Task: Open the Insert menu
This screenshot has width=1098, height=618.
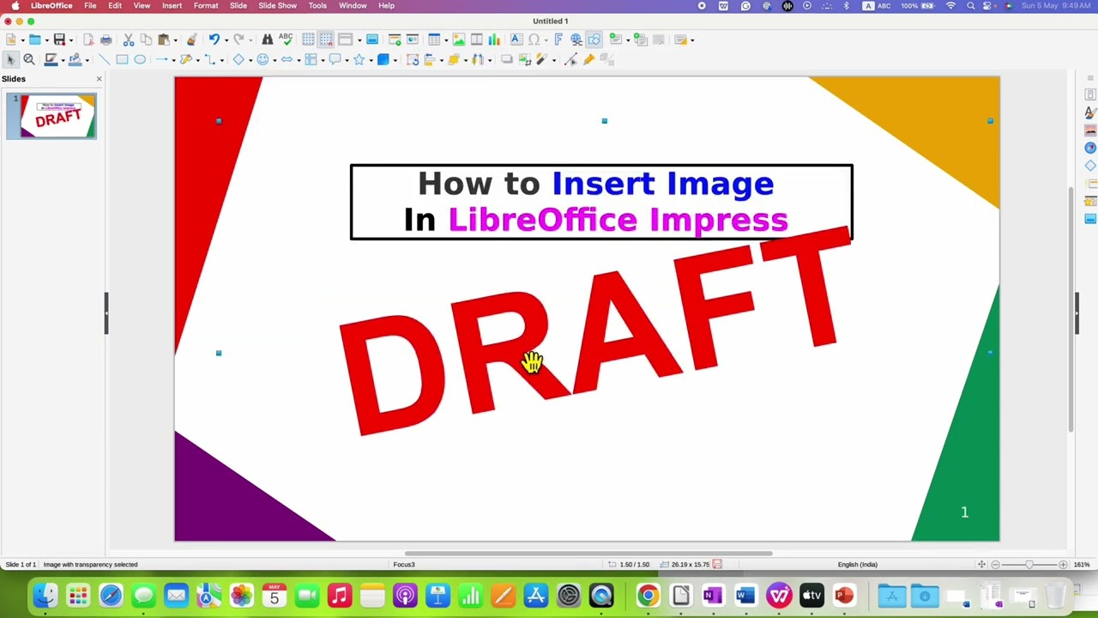Action: coord(172,6)
